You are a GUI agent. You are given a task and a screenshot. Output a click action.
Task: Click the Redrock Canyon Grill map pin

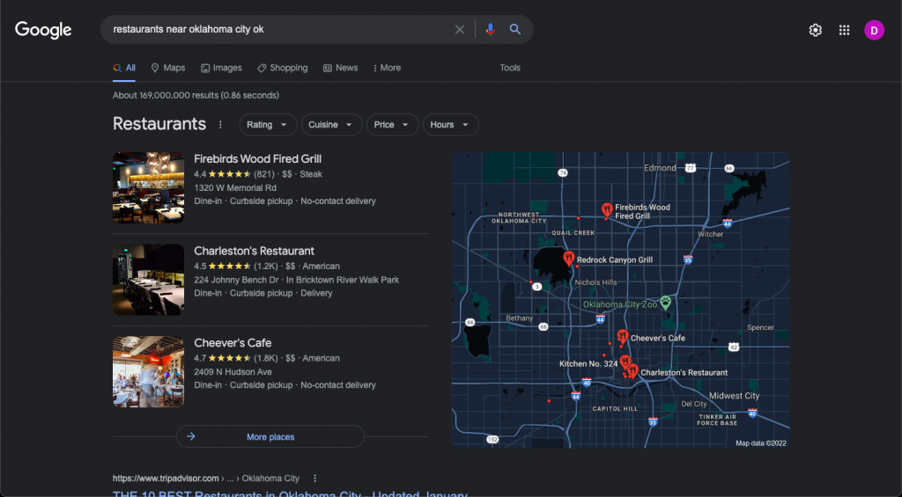[x=569, y=258]
